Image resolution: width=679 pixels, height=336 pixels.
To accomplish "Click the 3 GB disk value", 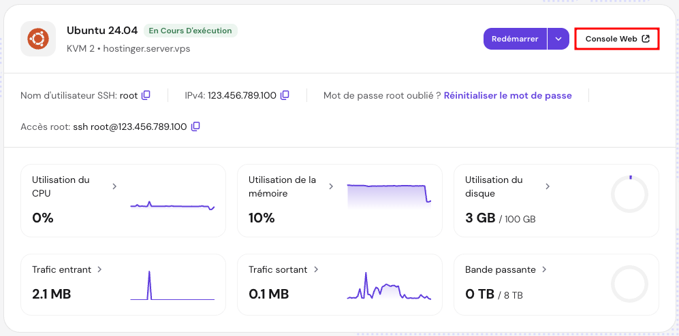I will point(480,218).
